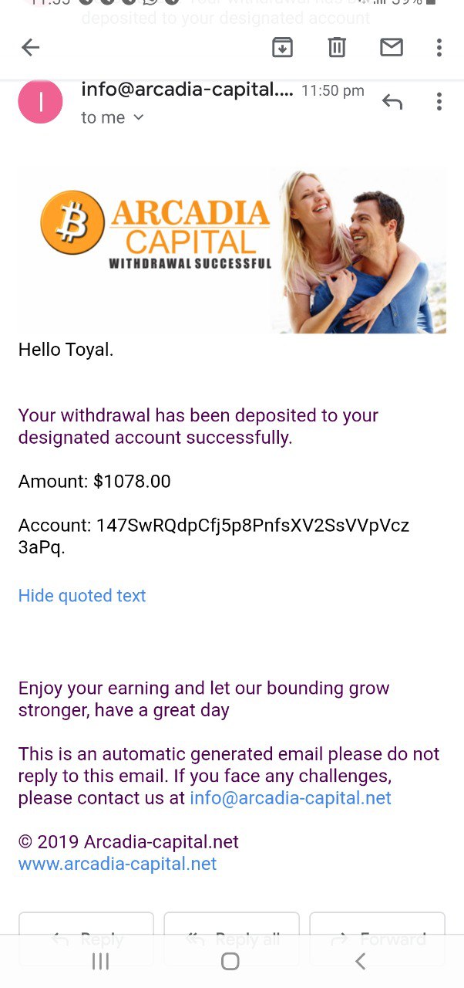Viewport: 464px width, 988px height.
Task: Go to Android home screen
Action: (x=230, y=961)
